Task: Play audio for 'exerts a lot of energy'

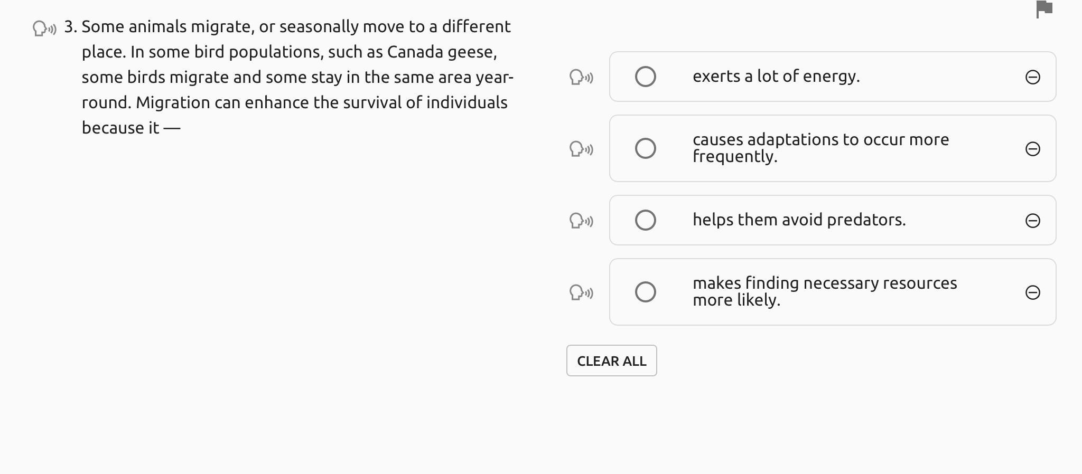Action: (x=581, y=77)
